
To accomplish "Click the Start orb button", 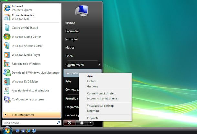I will [7, 130].
